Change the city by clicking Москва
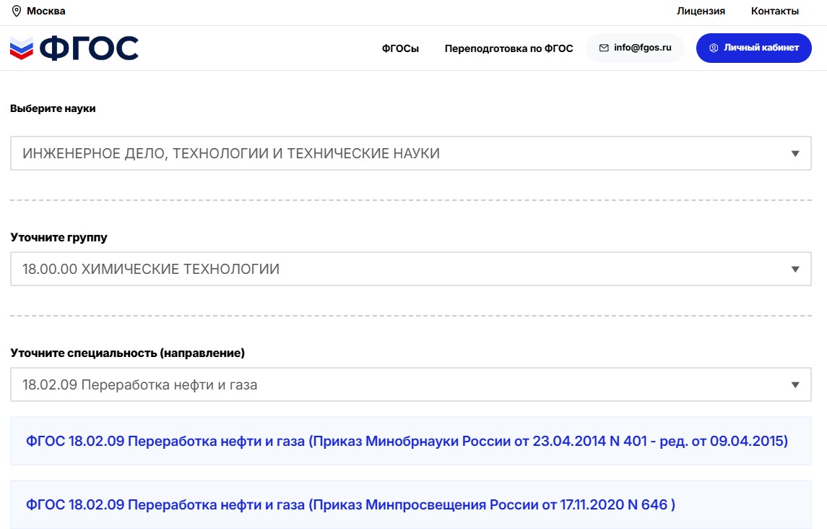This screenshot has height=529, width=827. pyautogui.click(x=46, y=11)
